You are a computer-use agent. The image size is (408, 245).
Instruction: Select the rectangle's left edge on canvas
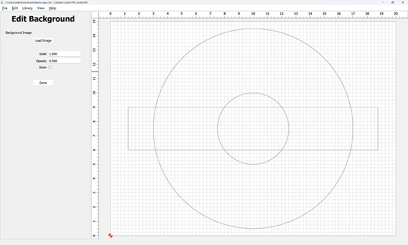pyautogui.click(x=128, y=128)
